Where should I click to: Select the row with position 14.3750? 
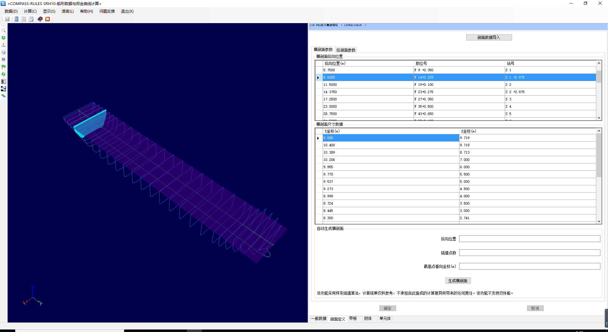367,92
